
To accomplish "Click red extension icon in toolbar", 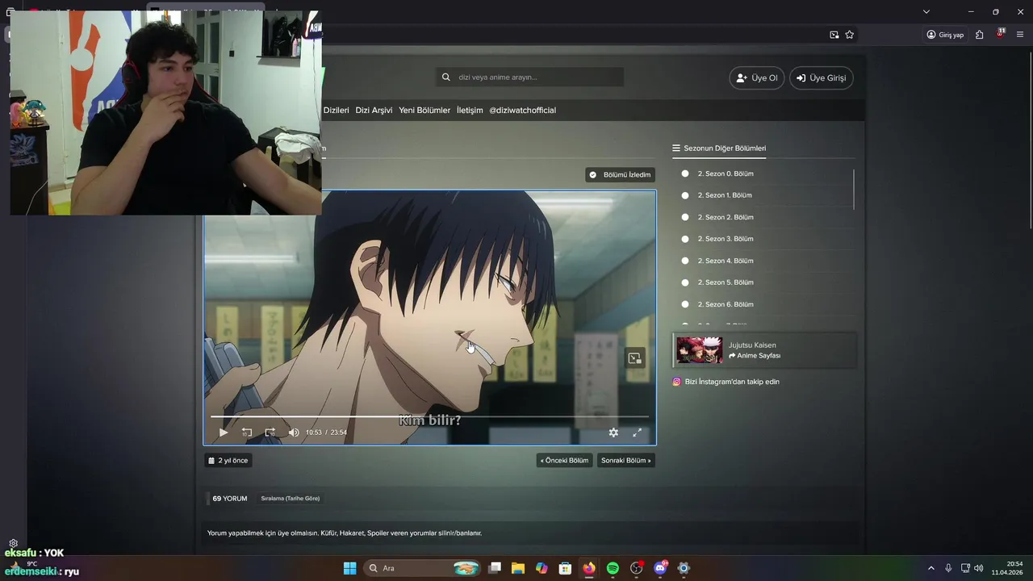I will 1001,34.
